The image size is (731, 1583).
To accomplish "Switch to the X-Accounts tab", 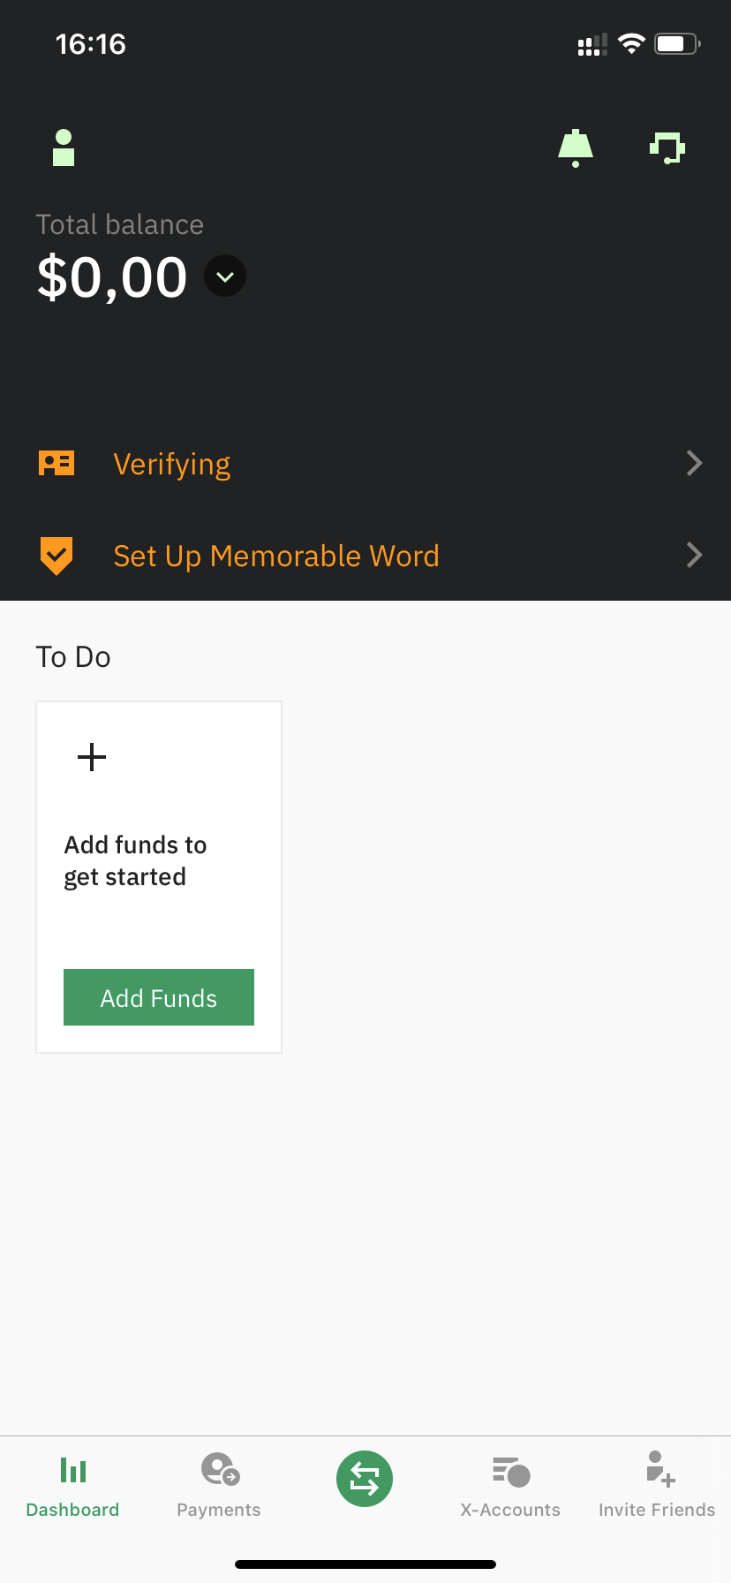I will pos(510,1484).
